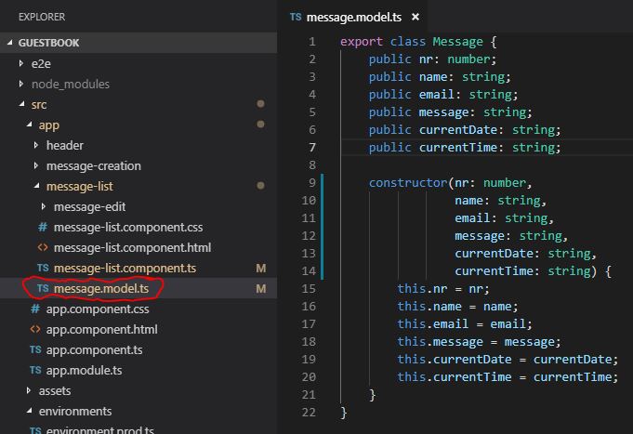Collapse the GUESTBOOK root folder
This screenshot has height=434, width=633.
coord(10,43)
